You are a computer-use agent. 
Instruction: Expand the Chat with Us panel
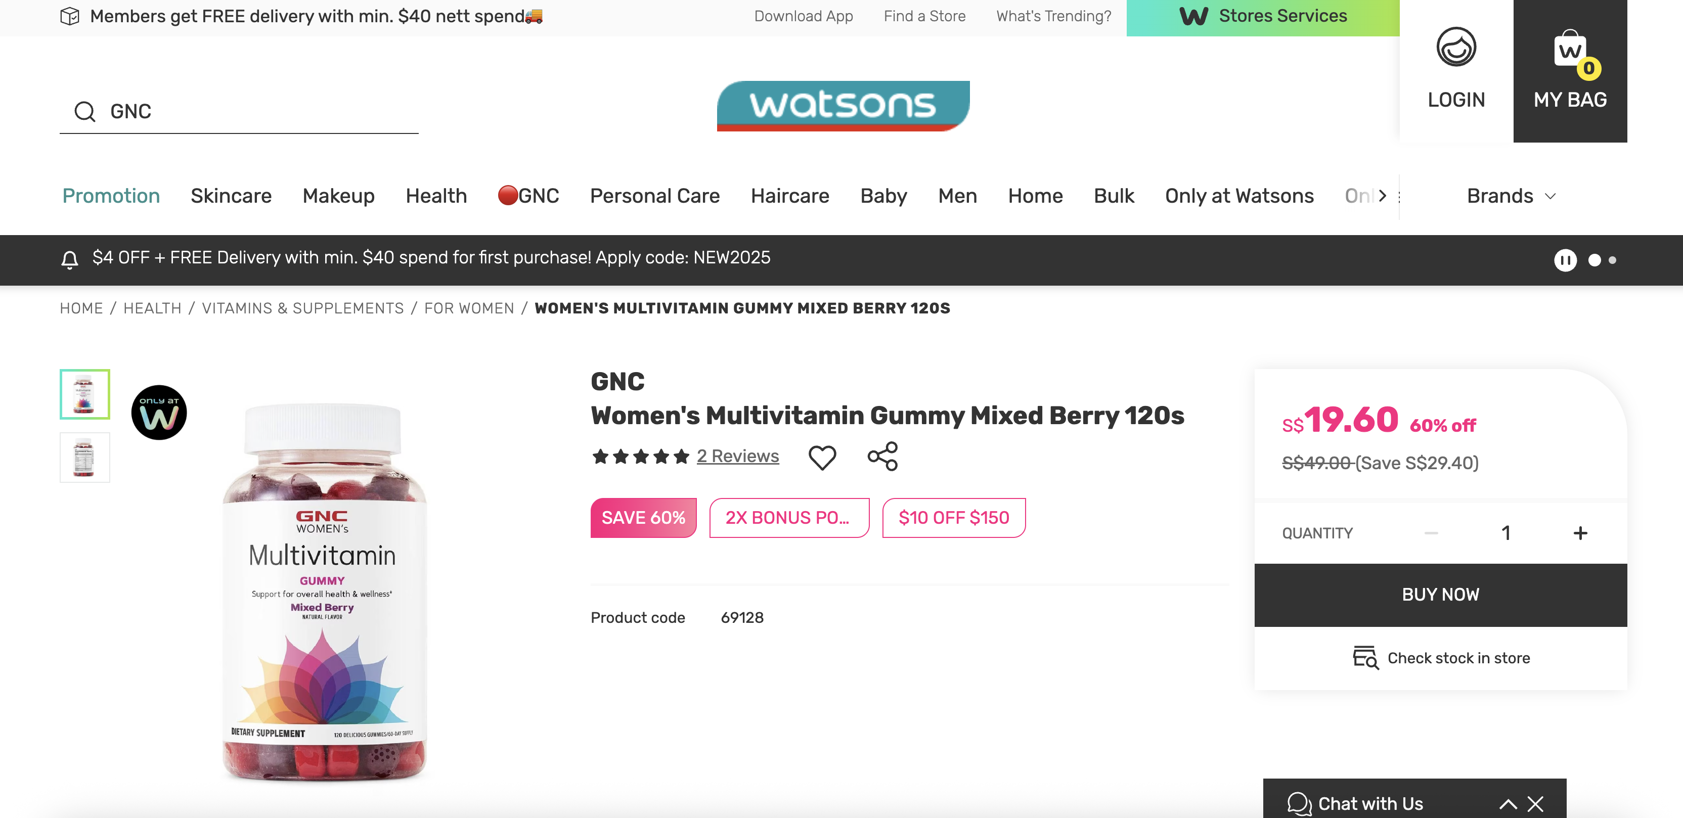(1508, 804)
